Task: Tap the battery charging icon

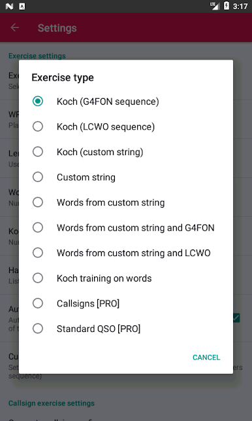Action: pos(227,6)
